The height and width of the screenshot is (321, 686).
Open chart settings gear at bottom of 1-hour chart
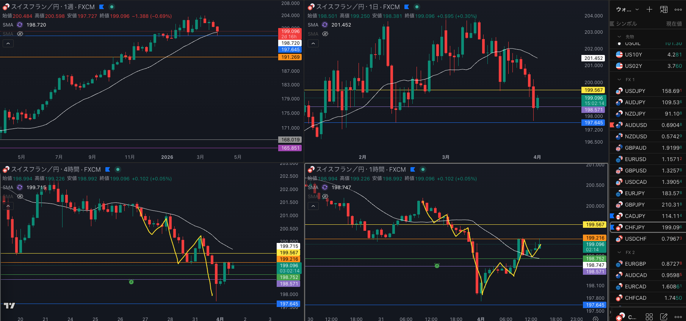[x=595, y=319]
